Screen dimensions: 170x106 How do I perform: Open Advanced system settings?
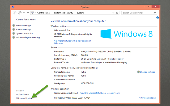[28, 37]
